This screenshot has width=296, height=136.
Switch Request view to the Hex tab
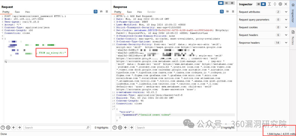pyautogui.click(x=28, y=12)
